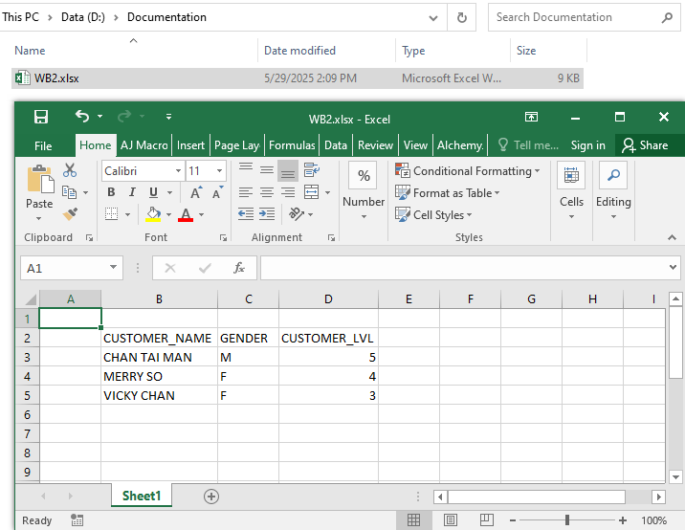Switch to the View tab
685x530 pixels.
[415, 145]
